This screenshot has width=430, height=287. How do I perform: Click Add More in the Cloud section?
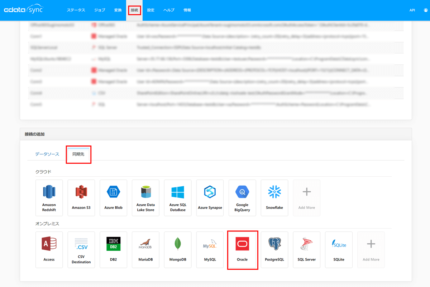[307, 198]
